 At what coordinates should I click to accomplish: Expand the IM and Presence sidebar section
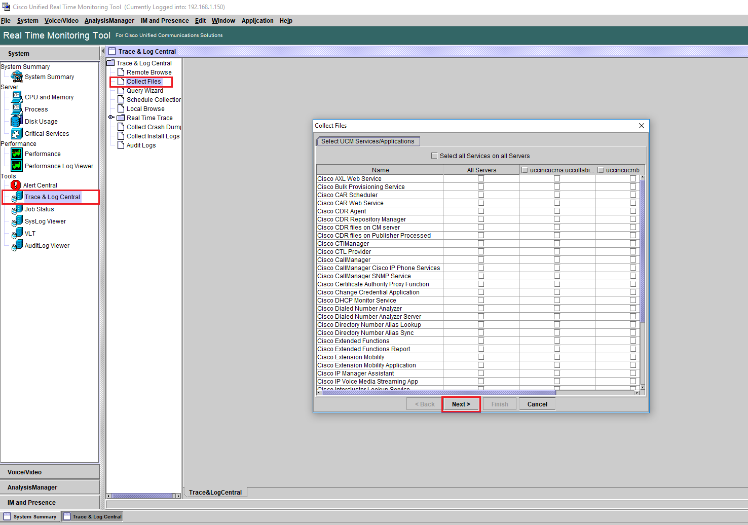[x=50, y=502]
